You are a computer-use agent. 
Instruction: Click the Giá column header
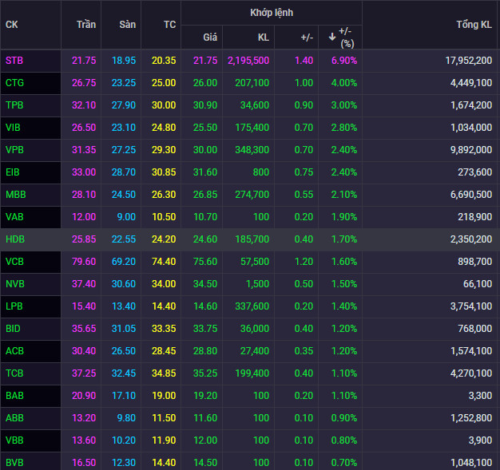pos(210,38)
